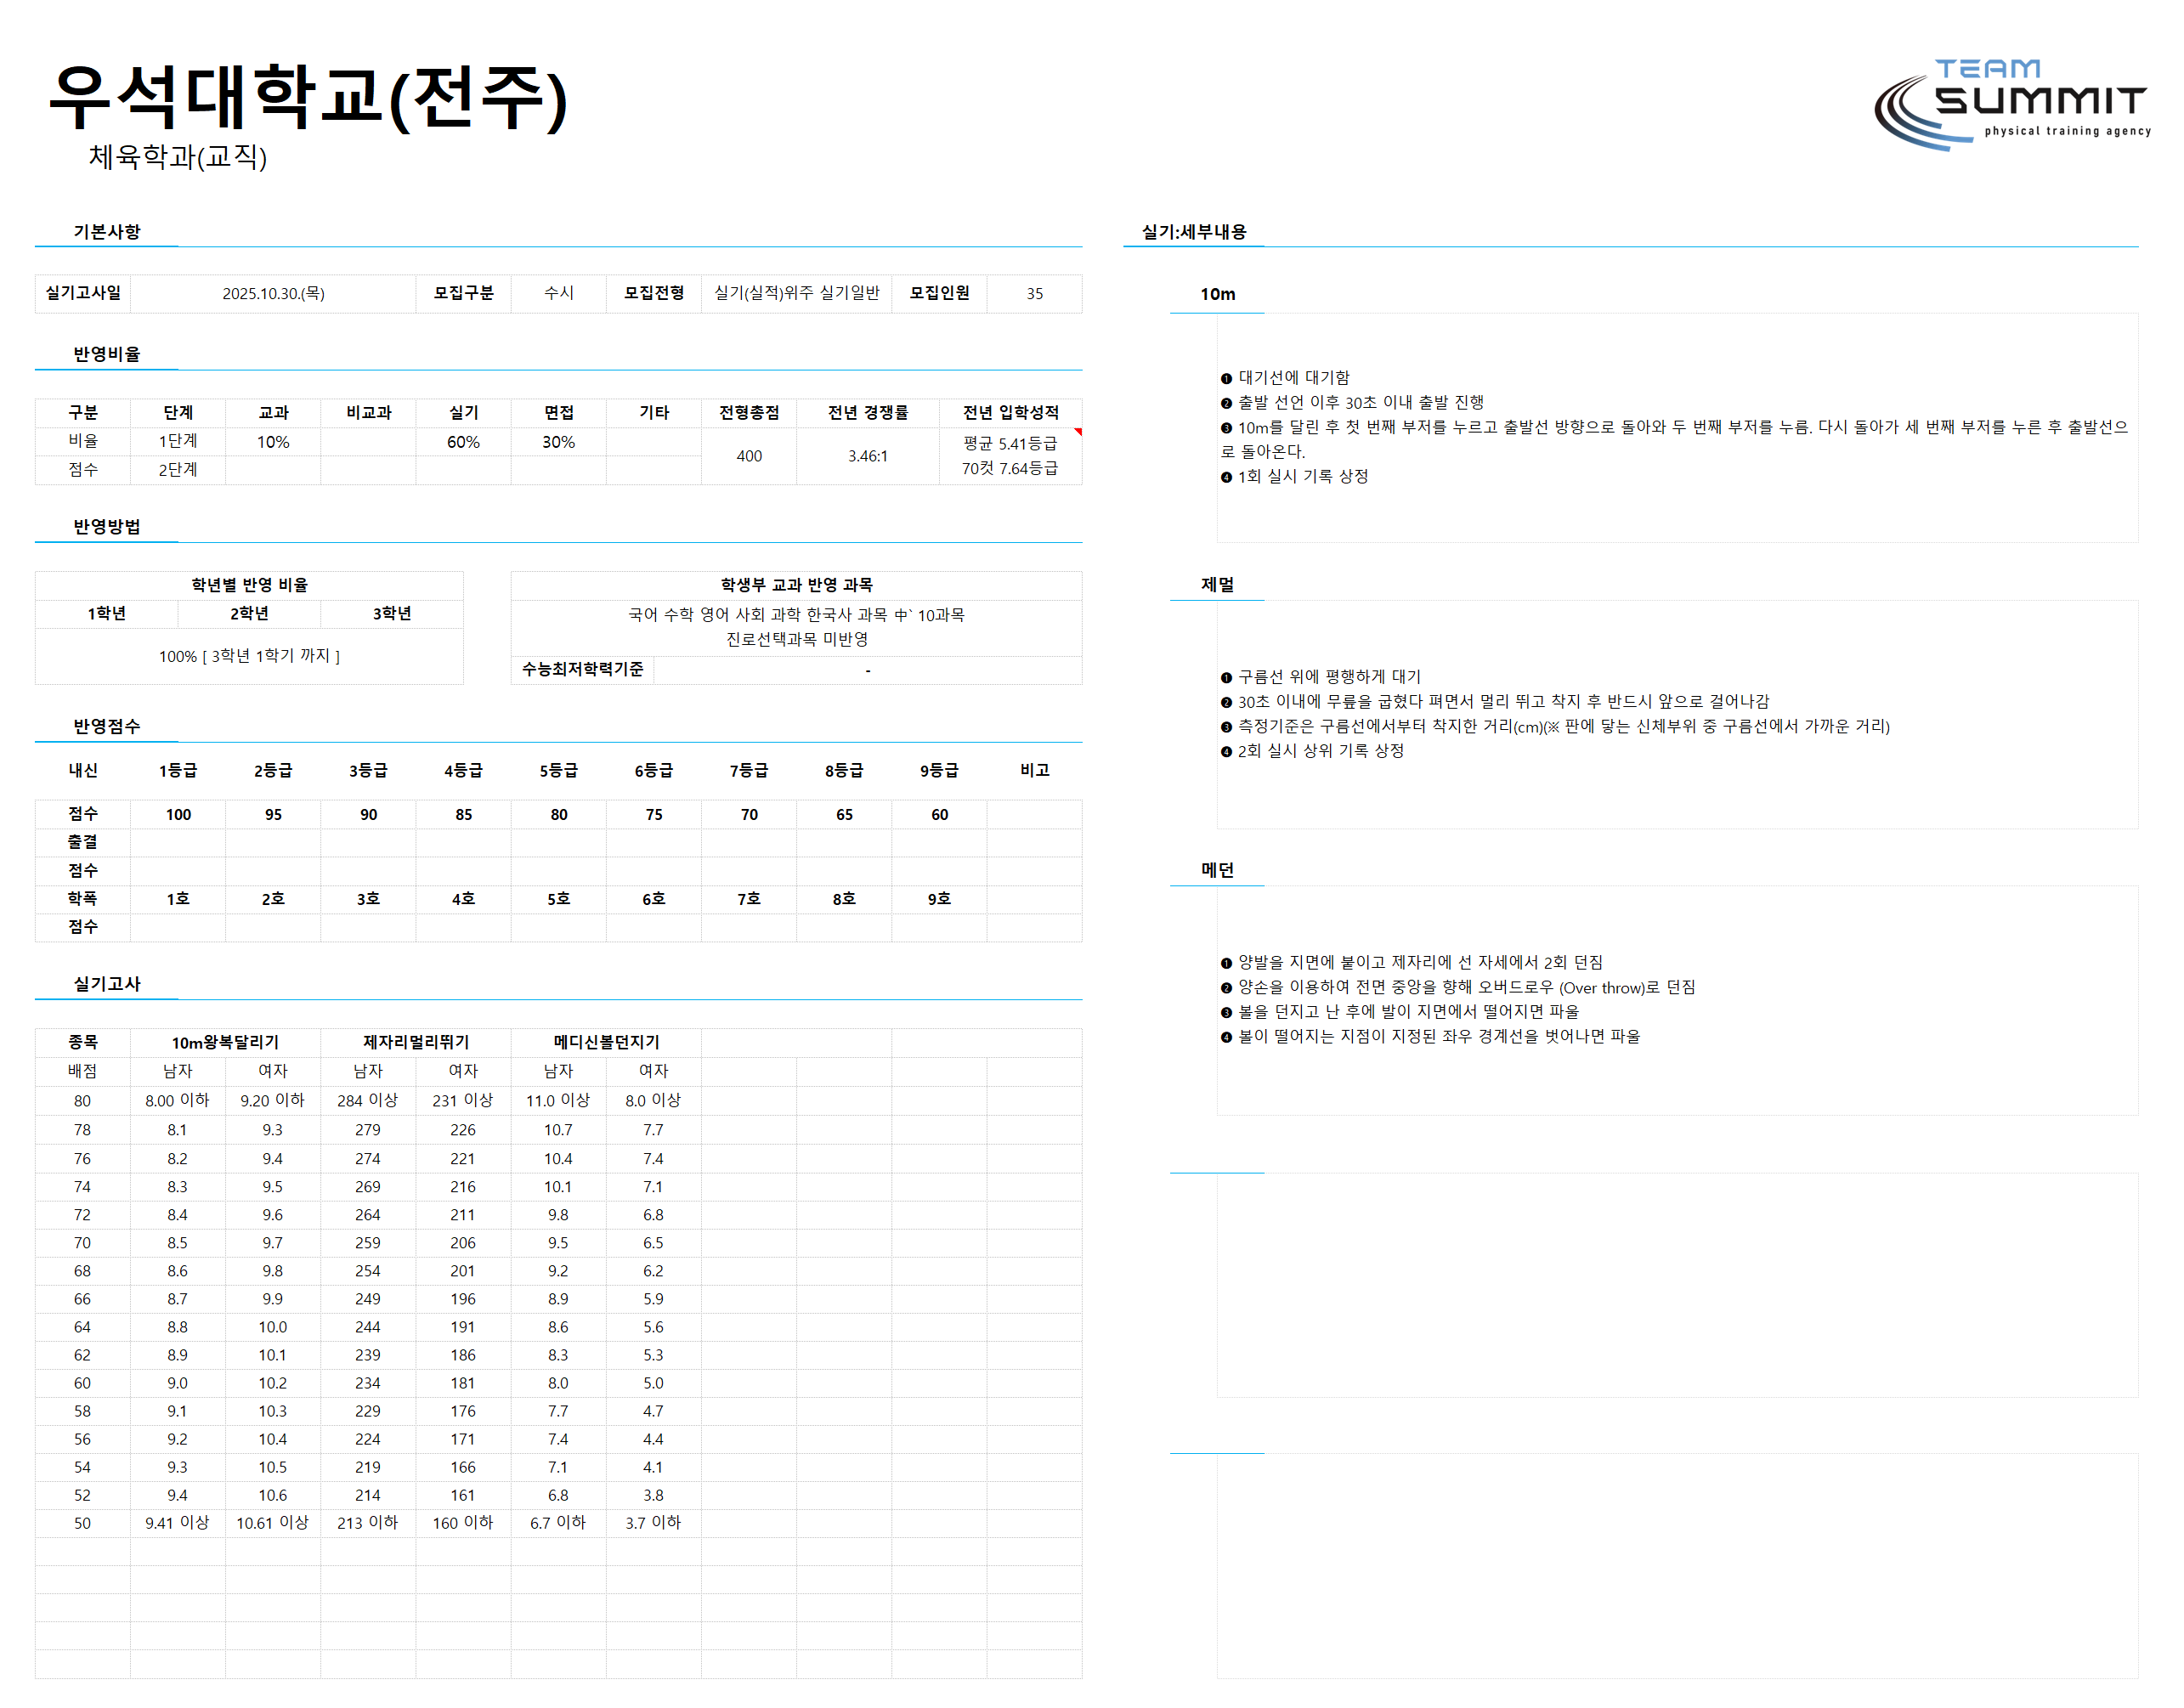The height and width of the screenshot is (1708, 2184).
Task: Click the 반영비율 section heading
Action: click(x=107, y=354)
